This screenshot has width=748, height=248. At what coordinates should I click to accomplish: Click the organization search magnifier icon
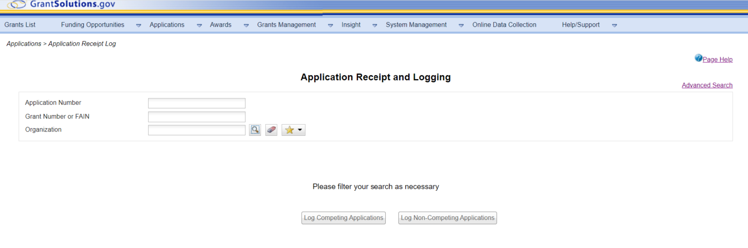(x=255, y=130)
